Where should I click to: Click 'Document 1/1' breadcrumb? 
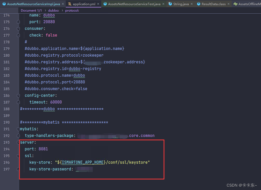pyautogui.click(x=31, y=11)
